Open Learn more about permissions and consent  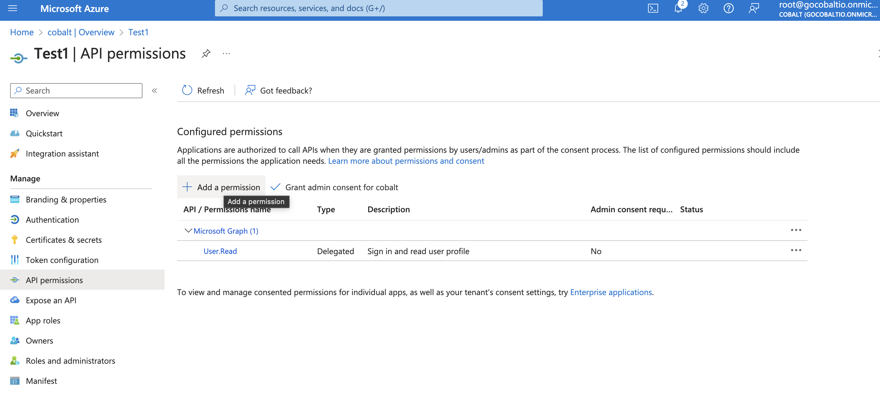(x=406, y=161)
